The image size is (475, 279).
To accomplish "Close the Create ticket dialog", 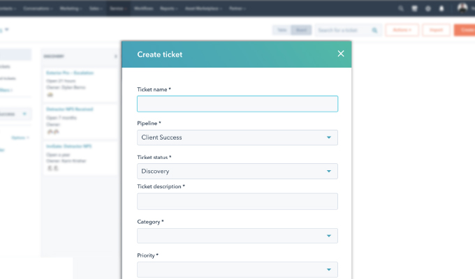I will [x=341, y=54].
